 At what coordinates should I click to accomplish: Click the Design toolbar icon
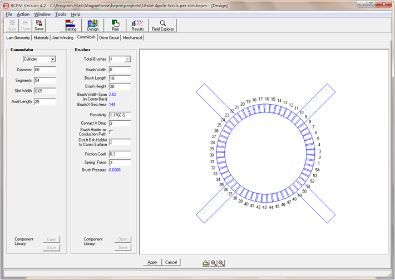(92, 25)
